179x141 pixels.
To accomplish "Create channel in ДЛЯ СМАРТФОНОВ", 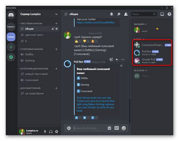I will pos(56,88).
